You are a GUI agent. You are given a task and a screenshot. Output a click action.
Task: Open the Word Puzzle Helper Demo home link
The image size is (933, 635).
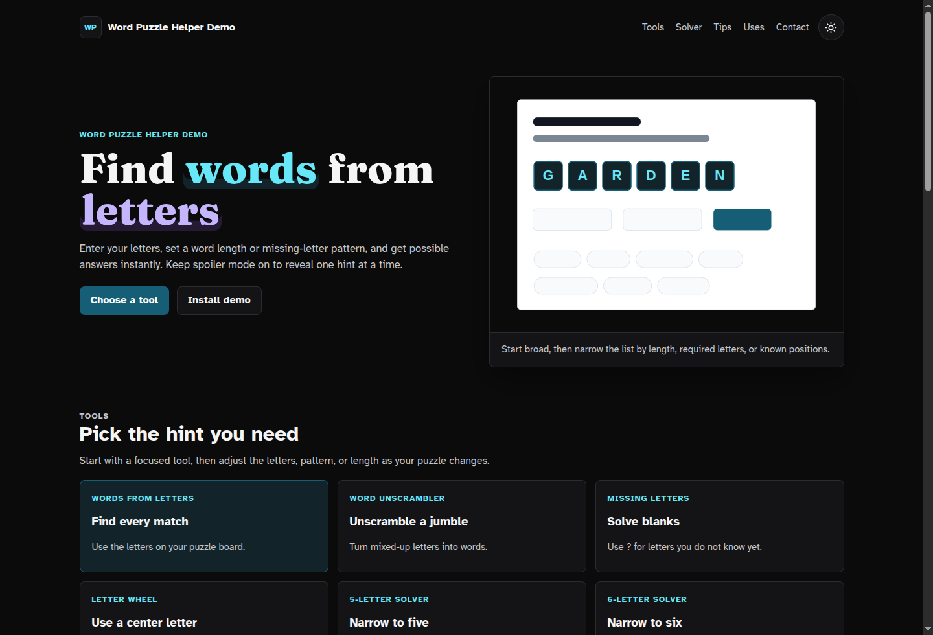(157, 27)
